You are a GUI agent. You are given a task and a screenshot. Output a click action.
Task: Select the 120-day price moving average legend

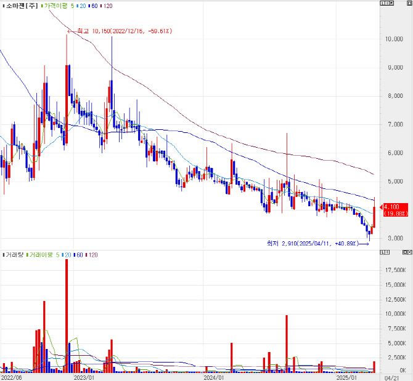[x=107, y=6]
